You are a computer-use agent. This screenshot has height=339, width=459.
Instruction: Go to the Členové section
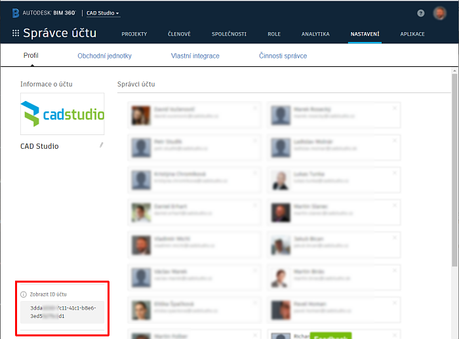[179, 34]
